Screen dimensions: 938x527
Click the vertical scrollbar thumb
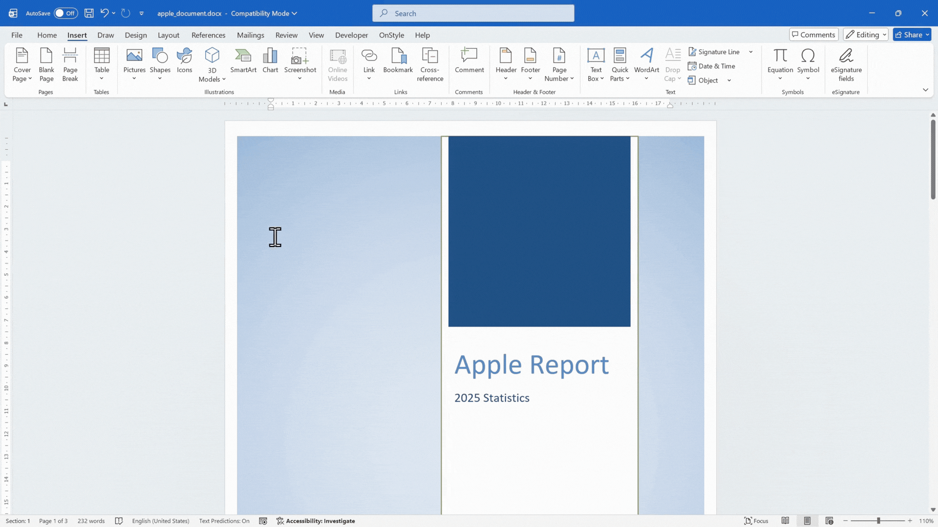click(x=933, y=159)
